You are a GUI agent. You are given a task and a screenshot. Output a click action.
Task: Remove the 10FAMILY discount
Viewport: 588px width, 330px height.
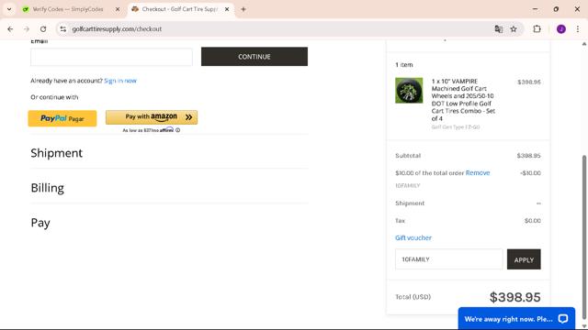coord(478,173)
